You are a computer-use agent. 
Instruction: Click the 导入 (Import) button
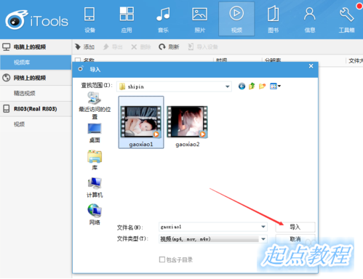(295, 227)
